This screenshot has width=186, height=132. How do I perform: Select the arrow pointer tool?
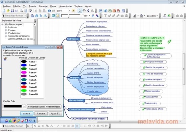tap(79, 11)
